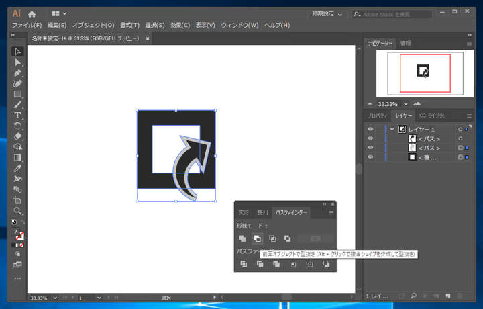Open 効果(C) menu
This screenshot has height=309, width=483.
180,26
